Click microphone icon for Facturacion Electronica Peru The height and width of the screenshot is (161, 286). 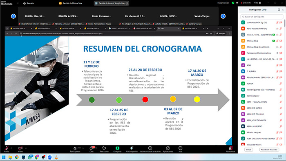click(277, 53)
